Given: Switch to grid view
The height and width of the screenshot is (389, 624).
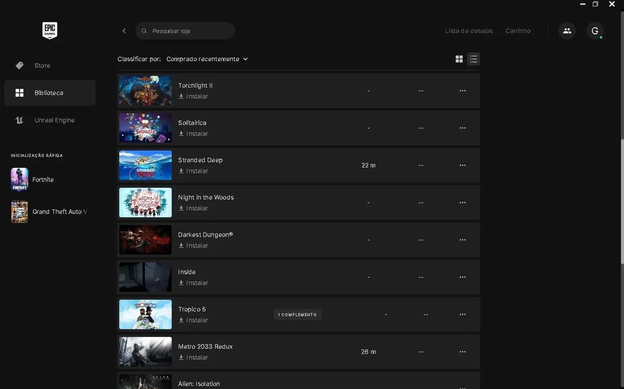Looking at the screenshot, I should pyautogui.click(x=459, y=59).
